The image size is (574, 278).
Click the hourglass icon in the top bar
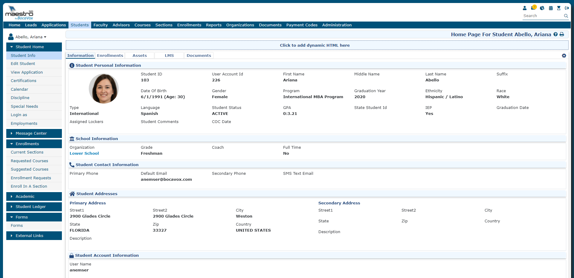[558, 8]
